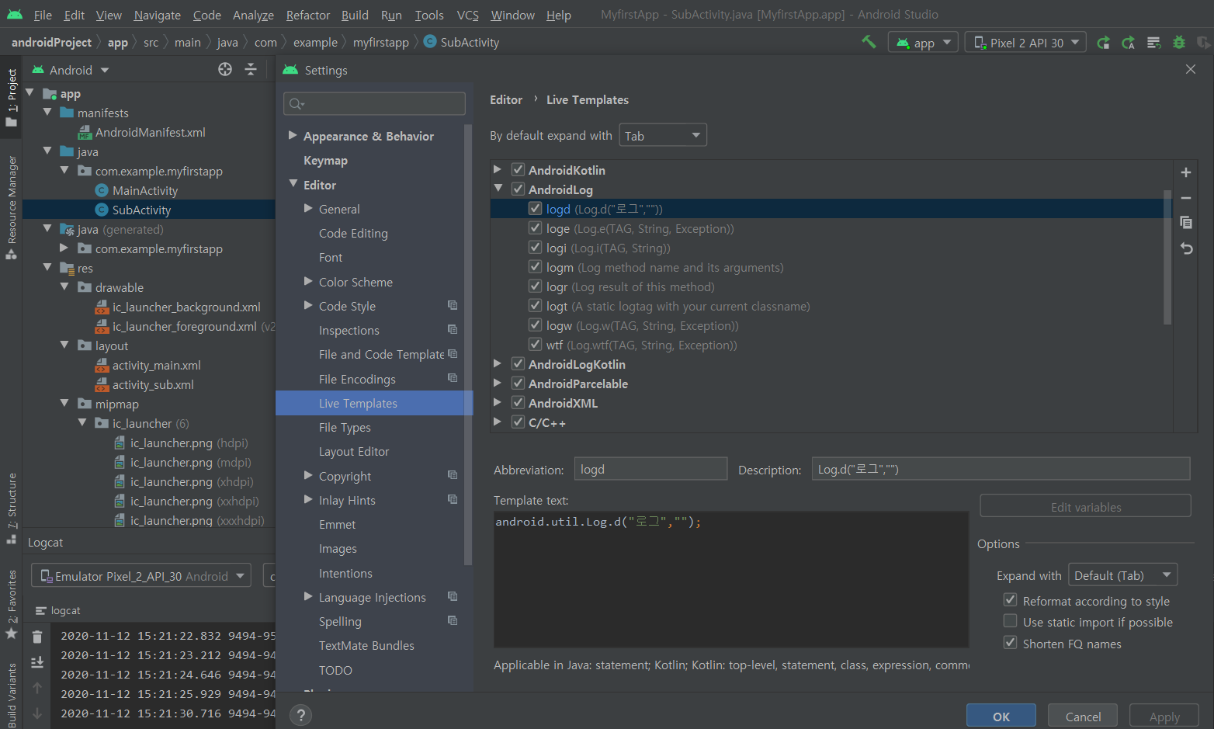Viewport: 1214px width, 729px height.
Task: Toggle the logi template checkbox
Action: point(535,247)
